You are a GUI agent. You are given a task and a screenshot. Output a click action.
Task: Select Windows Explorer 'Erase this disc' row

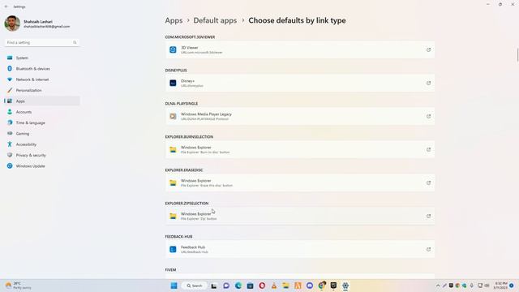(300, 182)
